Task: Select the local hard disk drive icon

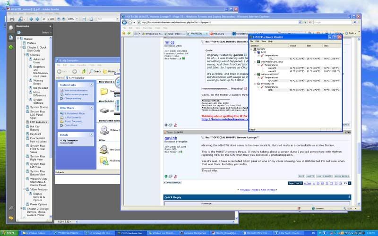Action: click(104, 111)
